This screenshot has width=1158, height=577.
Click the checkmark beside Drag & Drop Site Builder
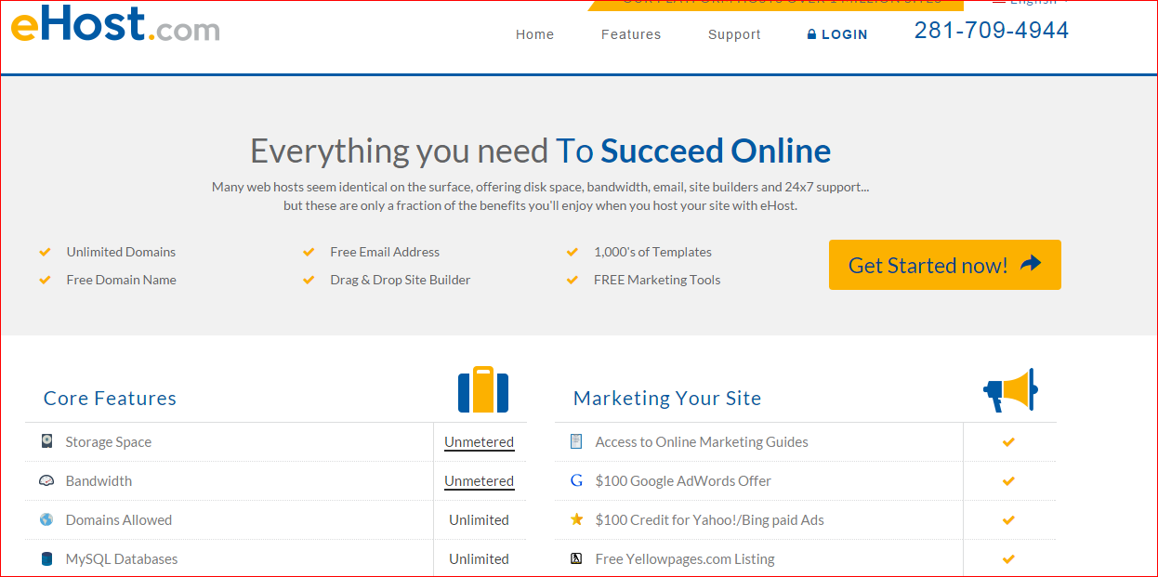(x=309, y=280)
